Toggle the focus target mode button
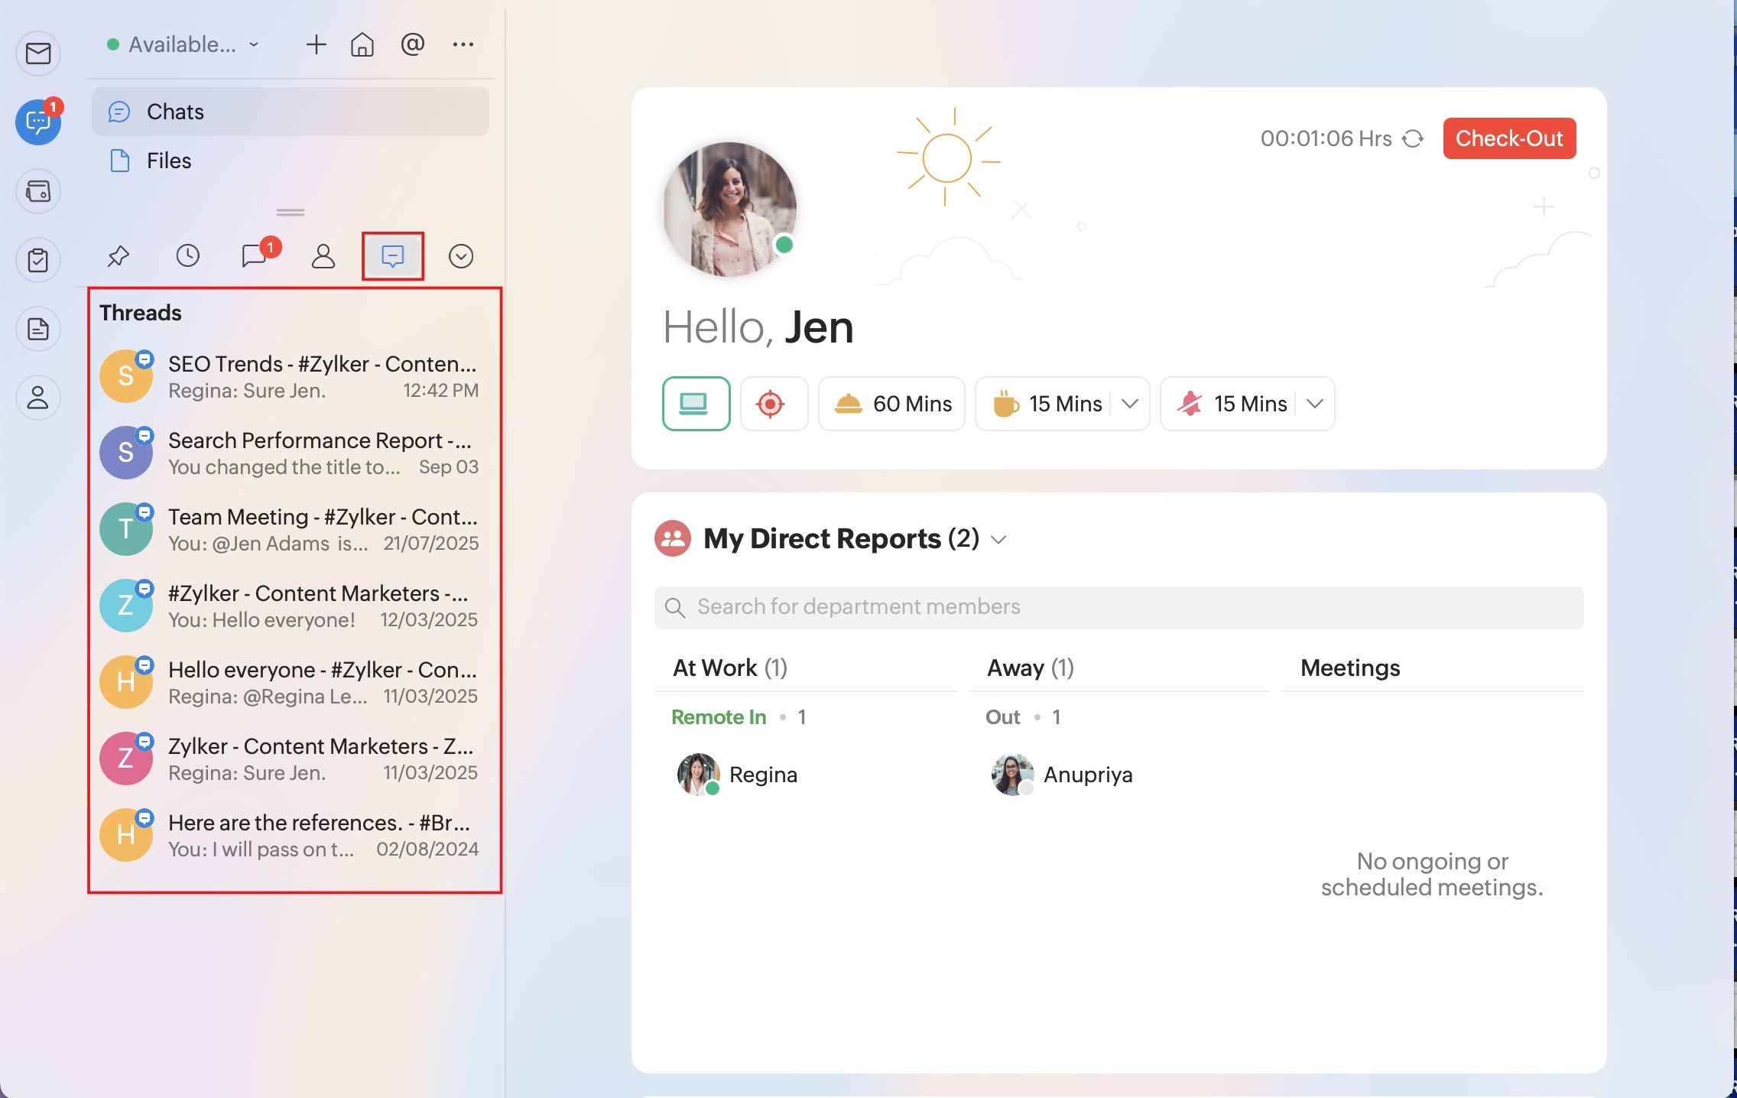This screenshot has width=1737, height=1098. coord(772,404)
